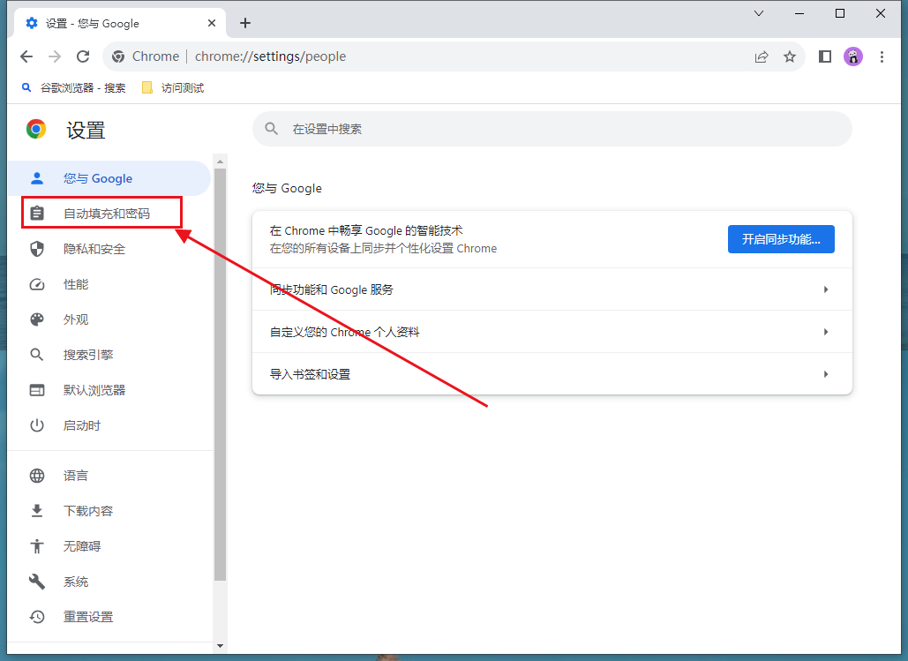
Task: Click sidebar scrollbar up arrow
Action: click(x=220, y=161)
